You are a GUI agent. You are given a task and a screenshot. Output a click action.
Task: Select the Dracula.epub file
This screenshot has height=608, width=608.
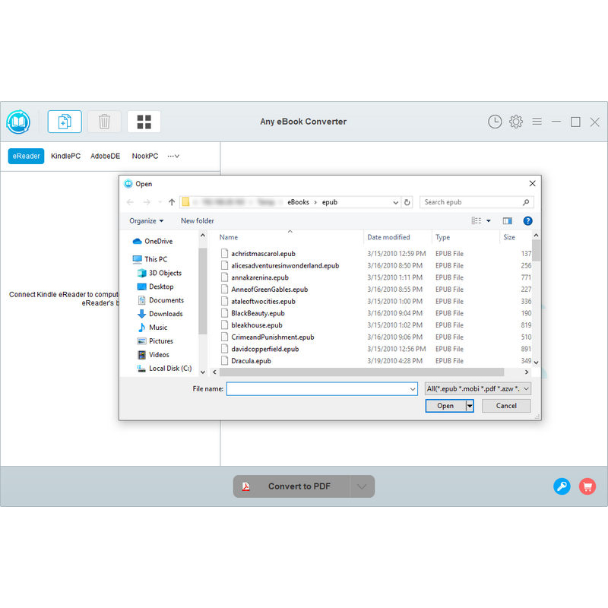[251, 361]
